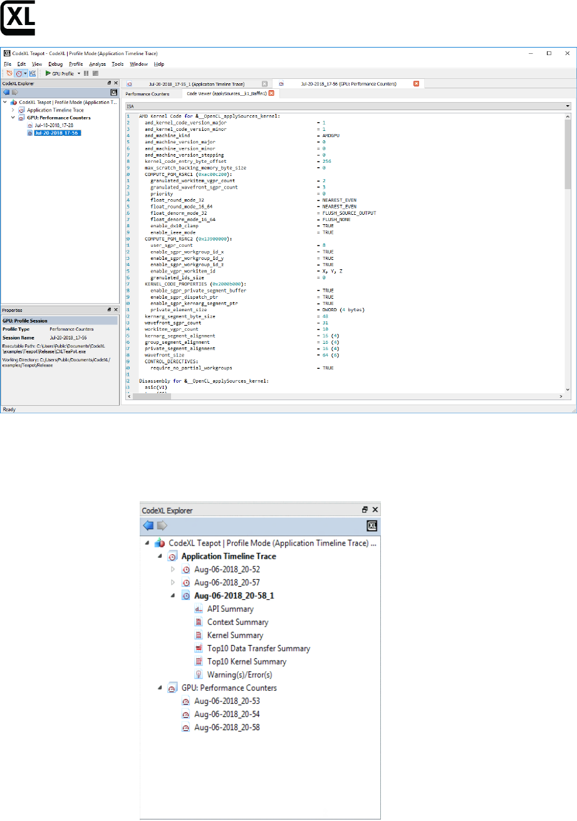Open the Kernel Summary tree item
Image resolution: width=577 pixels, height=821 pixels.
click(235, 635)
